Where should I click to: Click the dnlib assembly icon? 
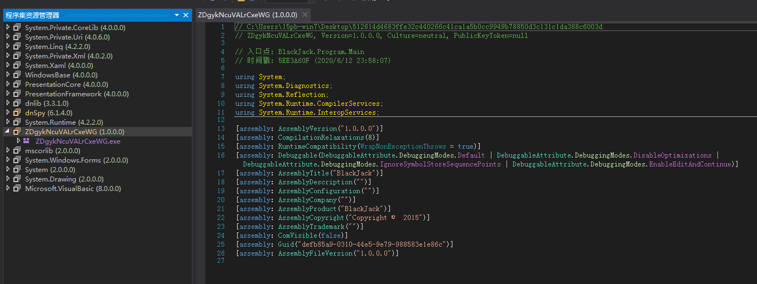pyautogui.click(x=17, y=103)
